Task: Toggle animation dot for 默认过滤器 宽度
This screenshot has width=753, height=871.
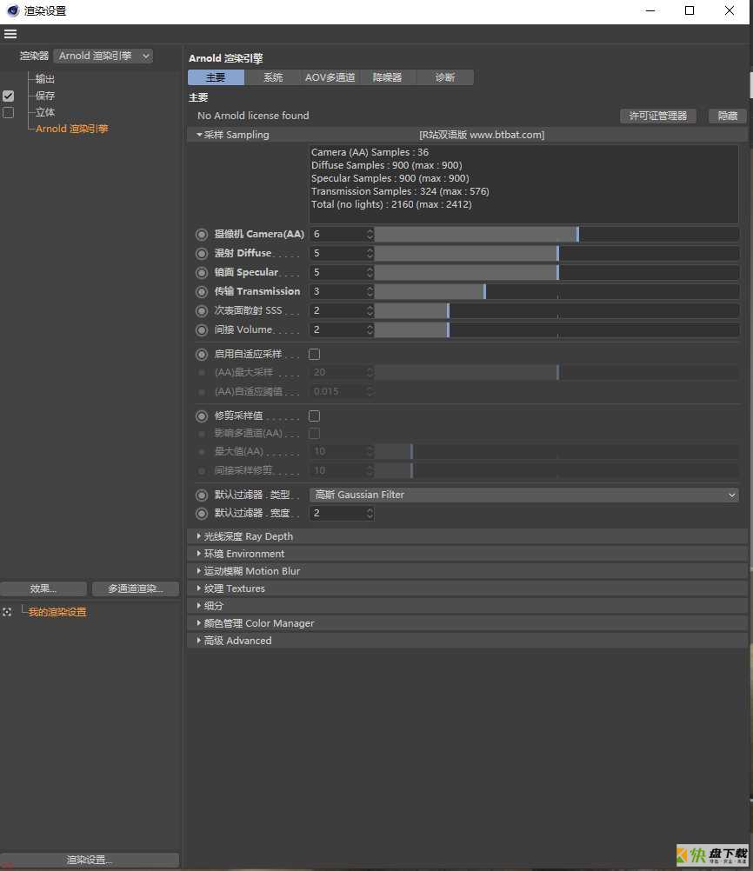Action: 202,514
